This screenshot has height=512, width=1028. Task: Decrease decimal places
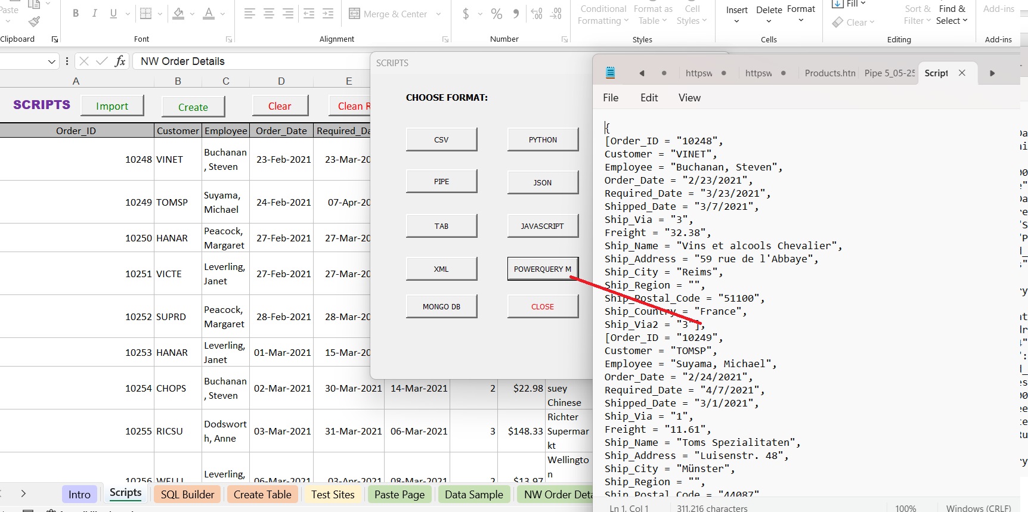(556, 14)
